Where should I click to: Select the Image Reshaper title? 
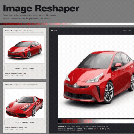point(41,9)
